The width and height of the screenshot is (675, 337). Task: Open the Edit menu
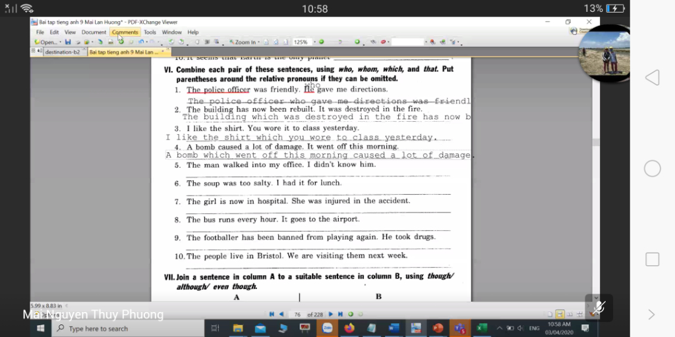[x=54, y=32]
